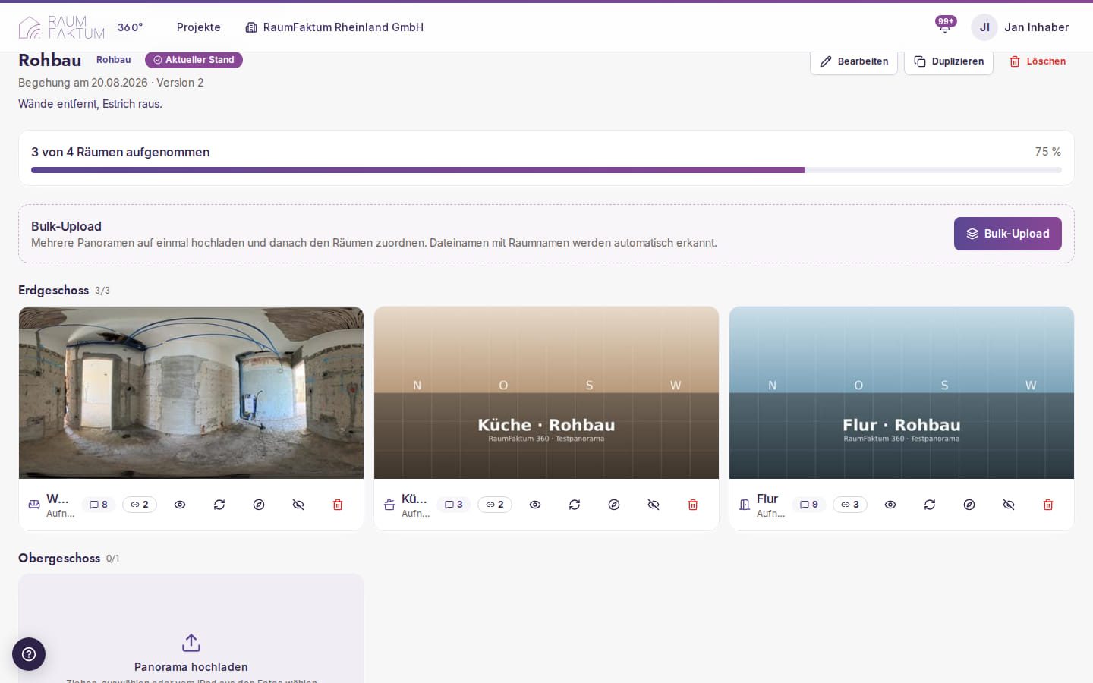Hide the Küche panorama
The height and width of the screenshot is (683, 1093).
[654, 505]
